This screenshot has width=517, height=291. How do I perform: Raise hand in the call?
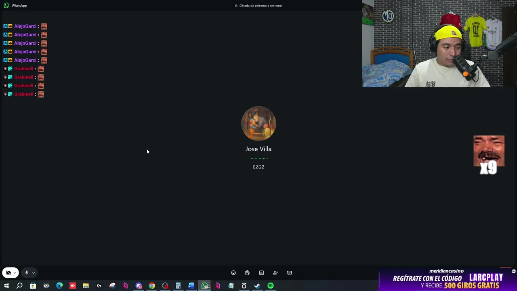click(x=247, y=273)
